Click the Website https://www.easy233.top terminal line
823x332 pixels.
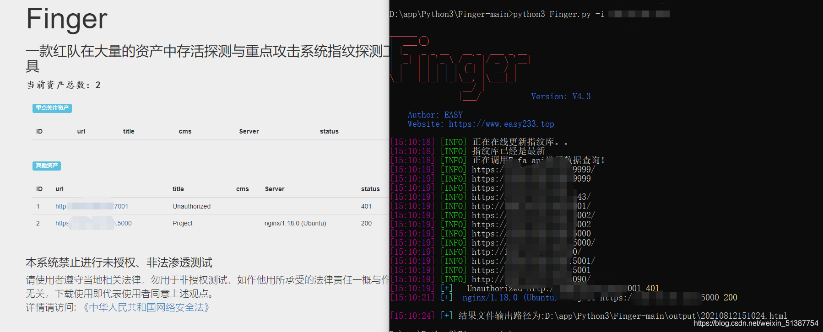click(x=481, y=124)
